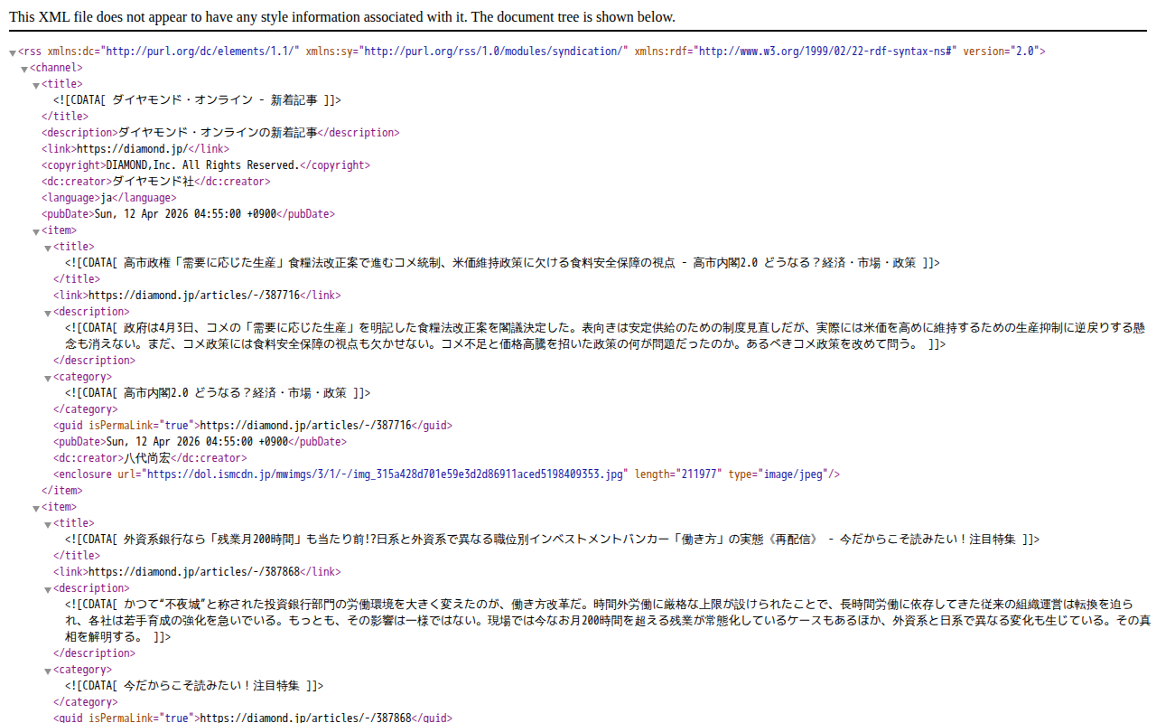Click the 'This XML file does not appear' notice
This screenshot has height=723, width=1156.
pos(341,17)
